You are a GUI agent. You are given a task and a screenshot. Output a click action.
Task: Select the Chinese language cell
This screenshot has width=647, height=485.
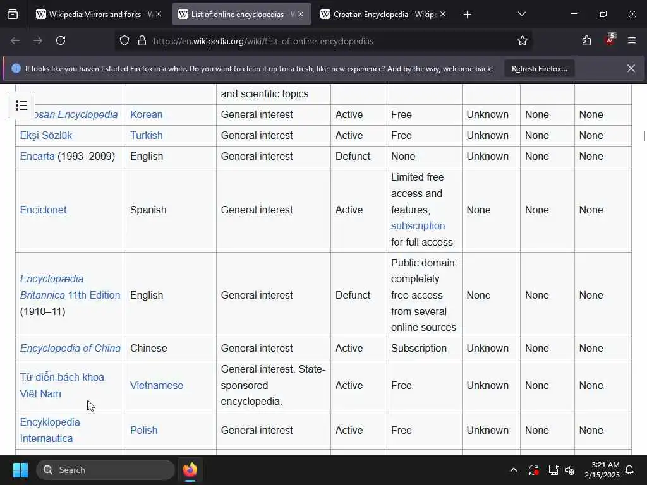[171, 348]
